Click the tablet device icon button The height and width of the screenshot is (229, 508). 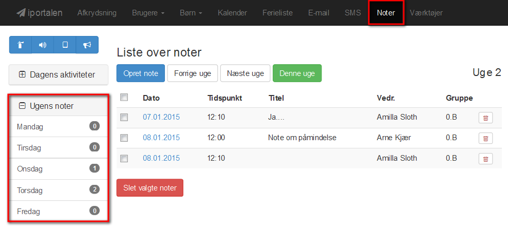65,45
